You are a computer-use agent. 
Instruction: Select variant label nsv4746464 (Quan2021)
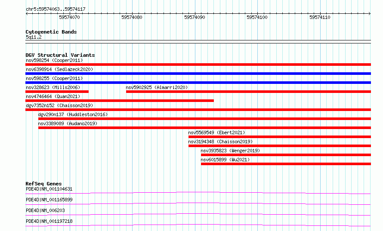point(53,96)
